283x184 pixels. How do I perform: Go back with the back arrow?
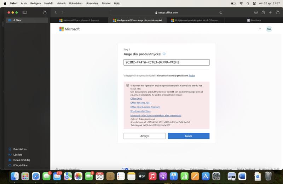click(x=56, y=12)
